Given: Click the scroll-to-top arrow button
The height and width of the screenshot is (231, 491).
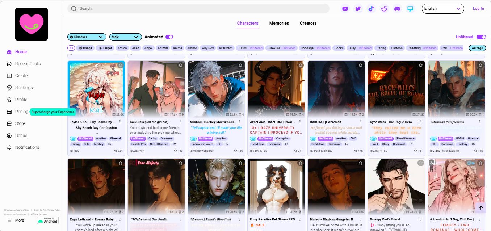Looking at the screenshot, I should pos(480,208).
